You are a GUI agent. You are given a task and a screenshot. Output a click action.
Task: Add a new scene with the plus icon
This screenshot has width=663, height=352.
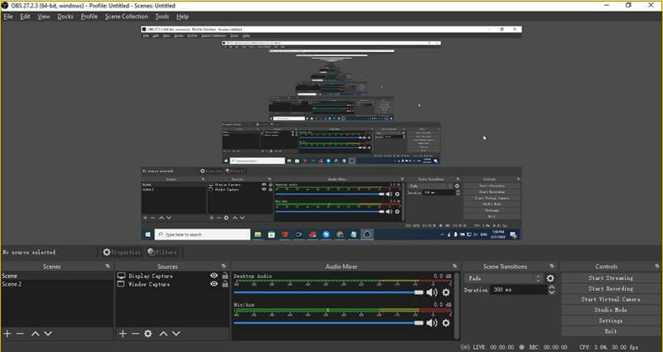tap(7, 334)
